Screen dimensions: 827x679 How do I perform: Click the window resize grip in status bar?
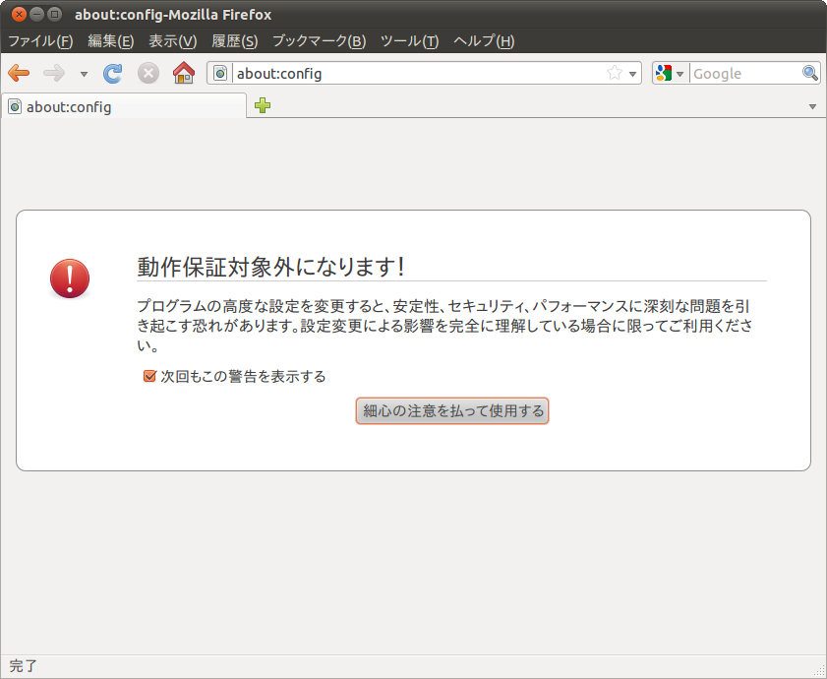click(x=820, y=672)
